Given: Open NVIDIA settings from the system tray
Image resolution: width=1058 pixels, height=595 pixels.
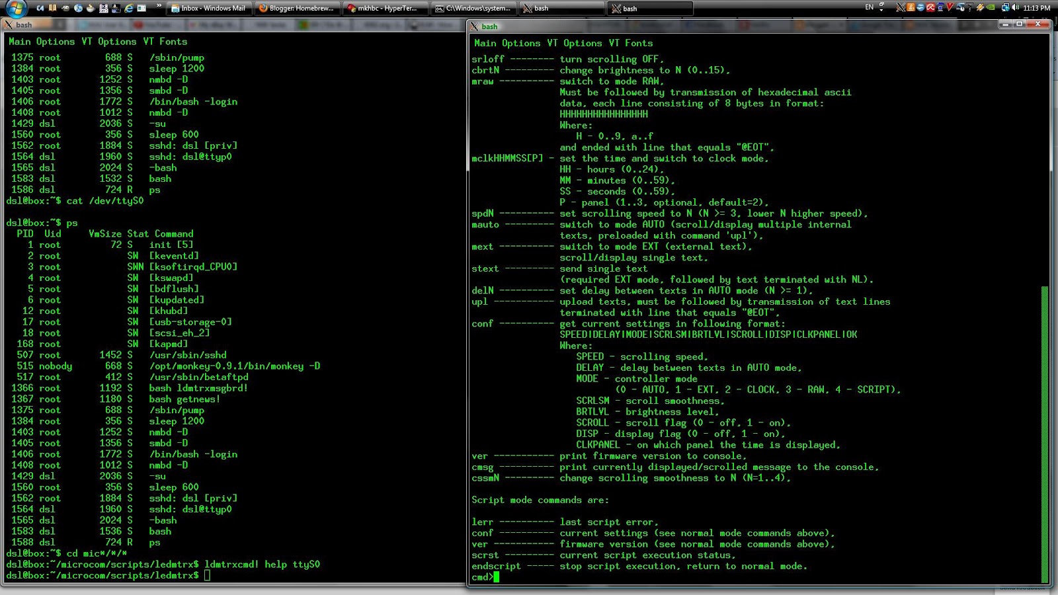Looking at the screenshot, I should click(x=991, y=7).
